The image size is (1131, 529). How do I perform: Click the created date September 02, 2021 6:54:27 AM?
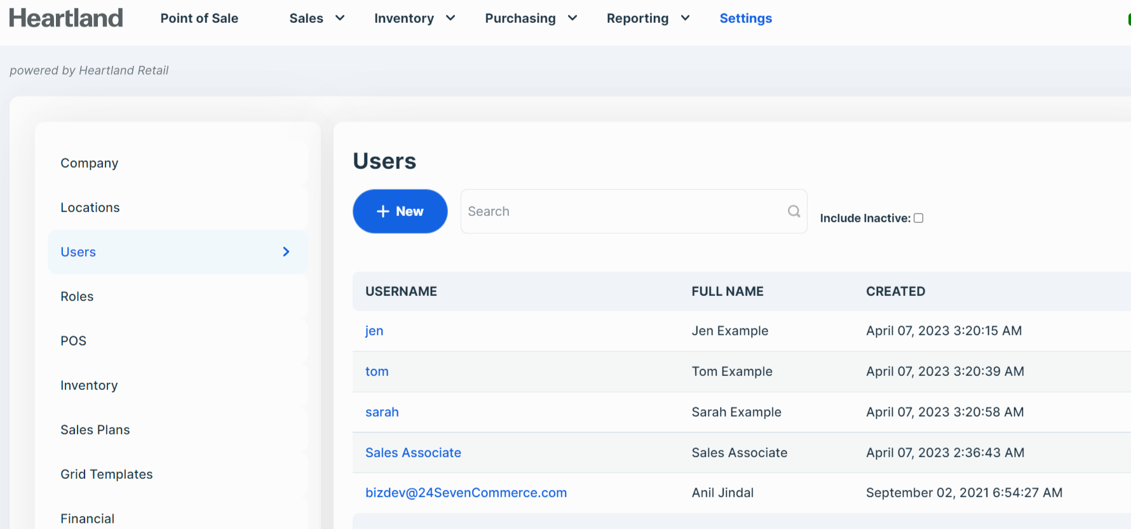tap(964, 493)
